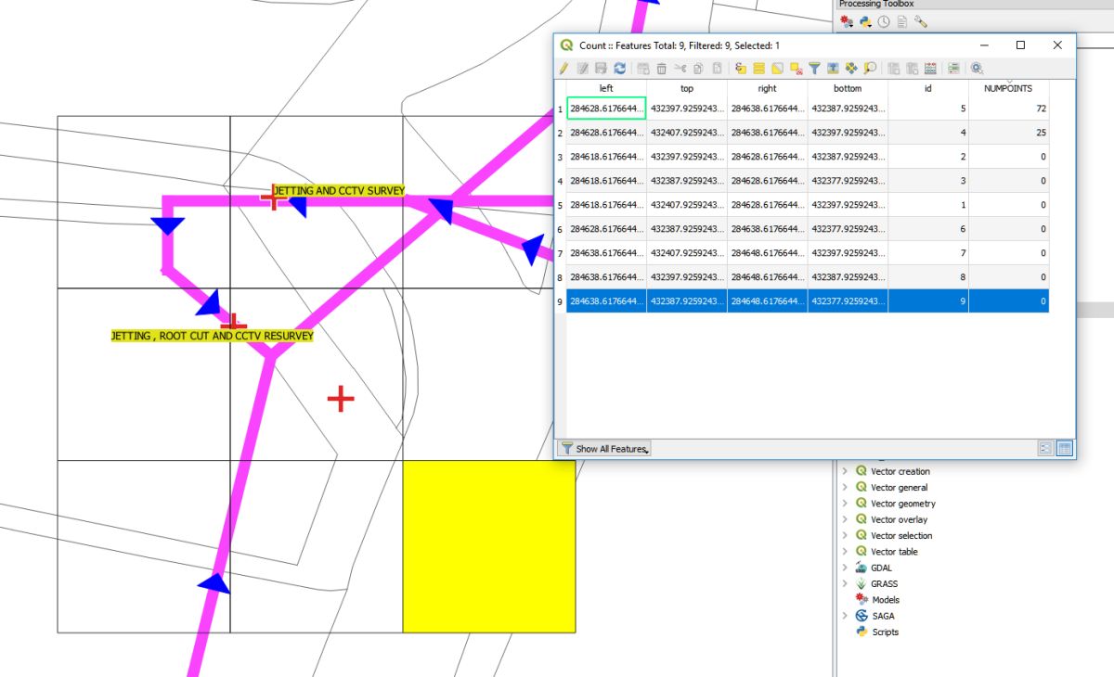
Task: Switch to form view
Action: click(x=1046, y=448)
